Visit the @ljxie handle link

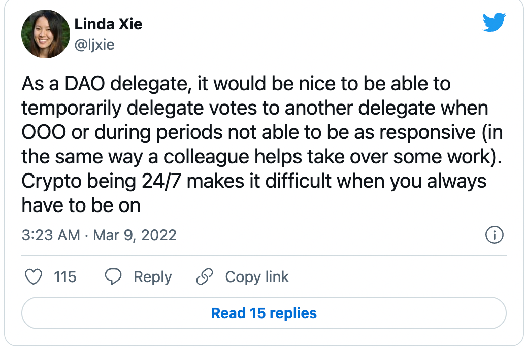click(x=94, y=45)
